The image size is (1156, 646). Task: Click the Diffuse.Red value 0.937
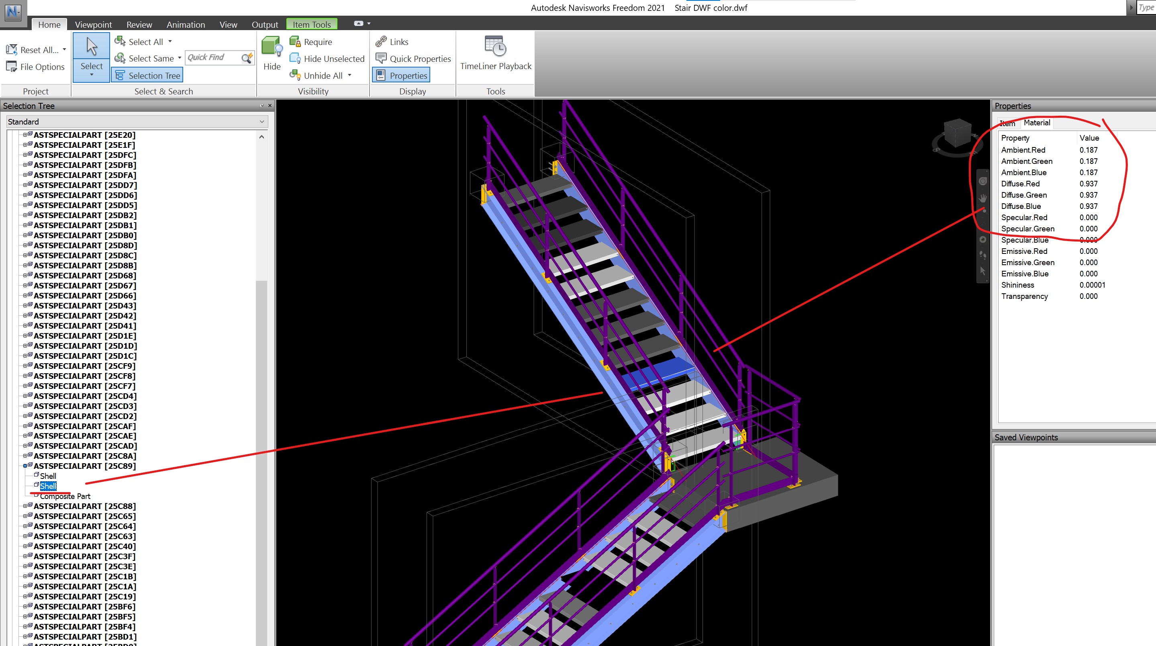tap(1089, 184)
